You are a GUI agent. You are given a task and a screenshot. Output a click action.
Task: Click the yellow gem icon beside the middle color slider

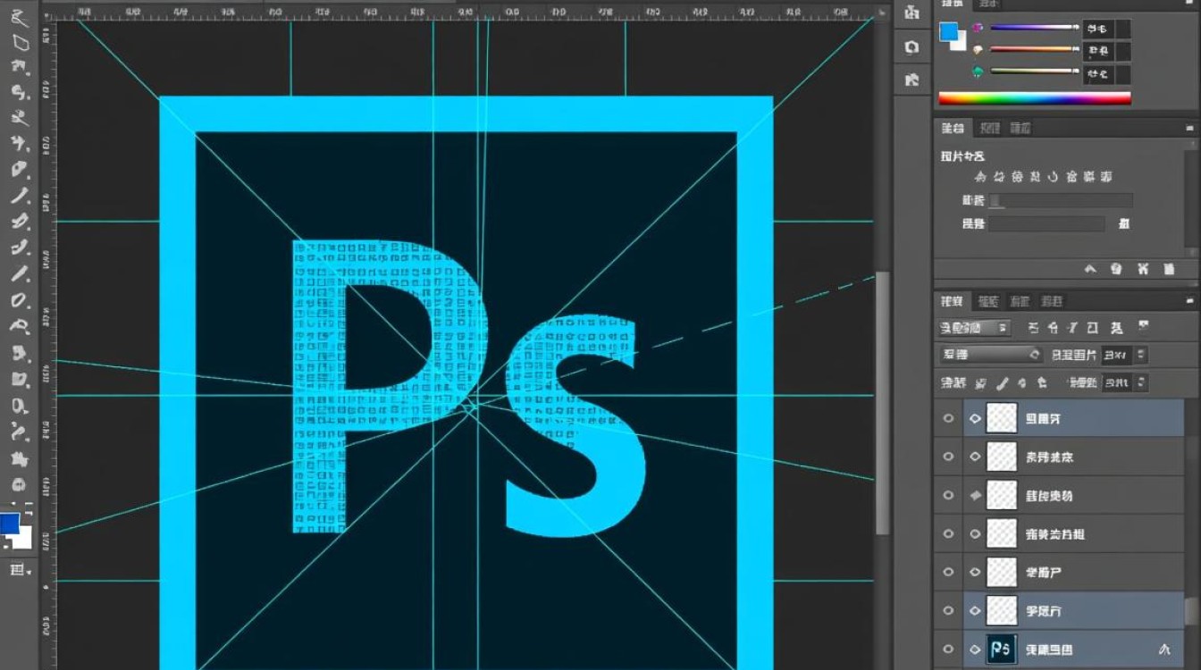click(x=977, y=50)
